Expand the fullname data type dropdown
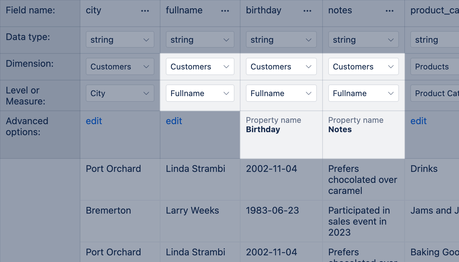Viewport: 459px width, 262px height. coord(200,40)
